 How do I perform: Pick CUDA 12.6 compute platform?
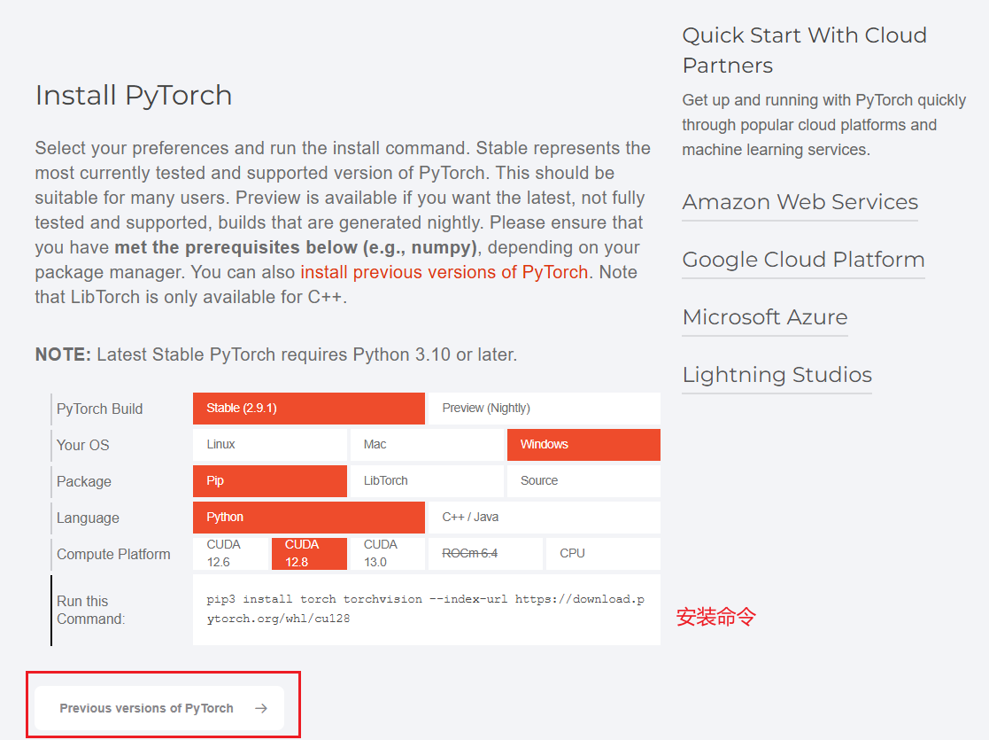231,554
